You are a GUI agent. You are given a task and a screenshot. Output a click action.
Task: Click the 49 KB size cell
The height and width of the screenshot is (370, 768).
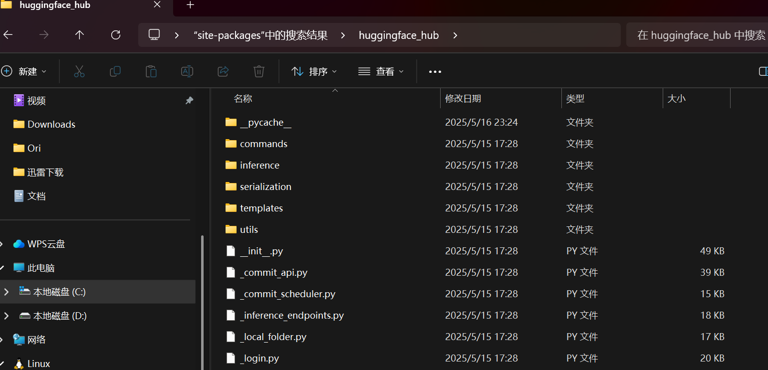(712, 251)
